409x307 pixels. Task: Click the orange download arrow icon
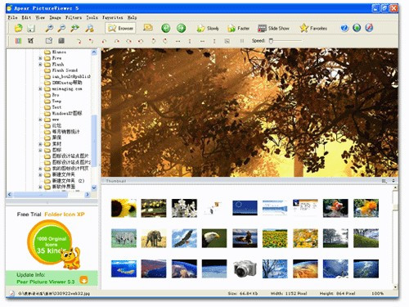[83, 280]
